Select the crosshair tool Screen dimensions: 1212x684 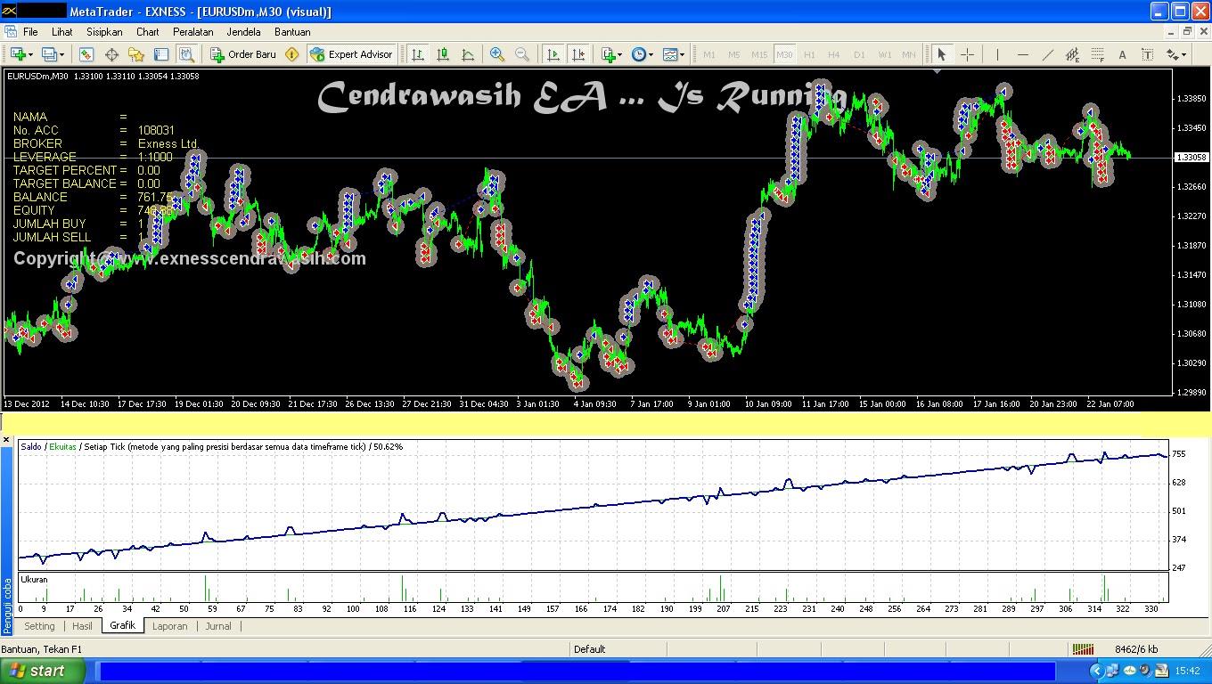[967, 54]
